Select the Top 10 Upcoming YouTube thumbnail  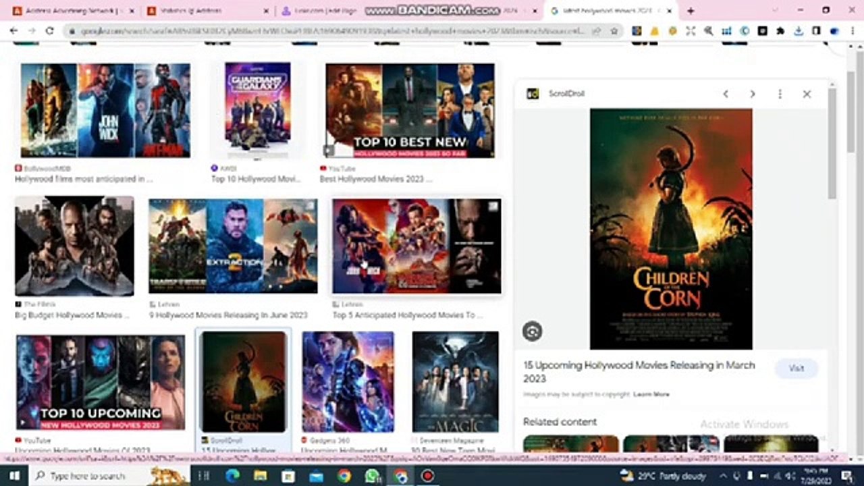point(101,383)
